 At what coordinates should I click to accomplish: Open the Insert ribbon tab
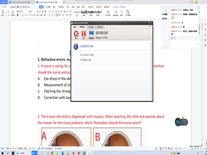click(54, 6)
